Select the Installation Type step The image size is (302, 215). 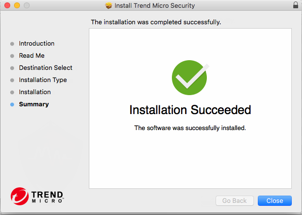pyautogui.click(x=43, y=80)
